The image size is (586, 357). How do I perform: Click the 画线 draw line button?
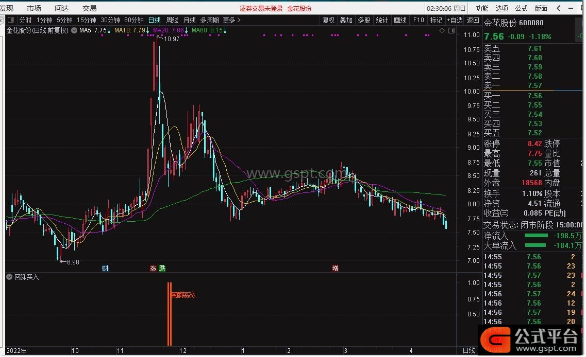point(400,20)
